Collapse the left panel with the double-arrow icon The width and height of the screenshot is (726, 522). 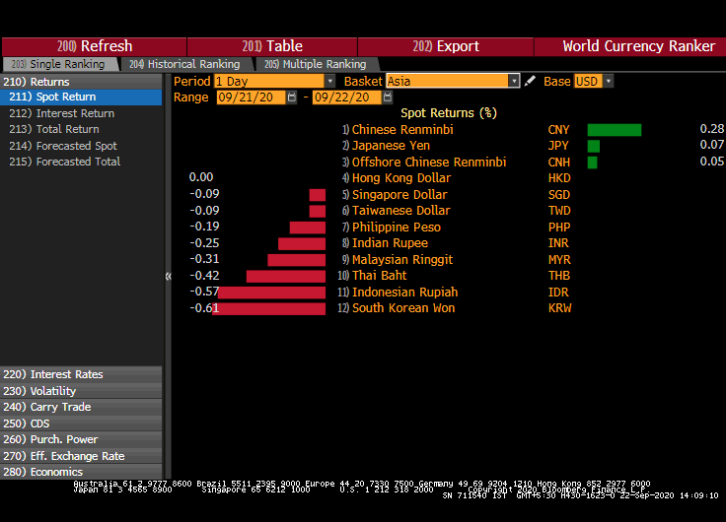tap(168, 277)
